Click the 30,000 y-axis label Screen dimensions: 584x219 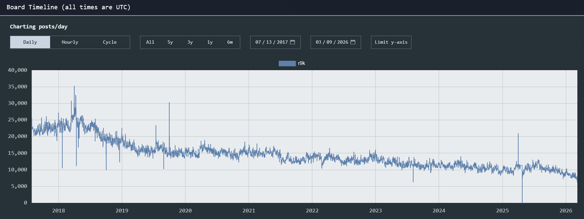[x=18, y=103]
